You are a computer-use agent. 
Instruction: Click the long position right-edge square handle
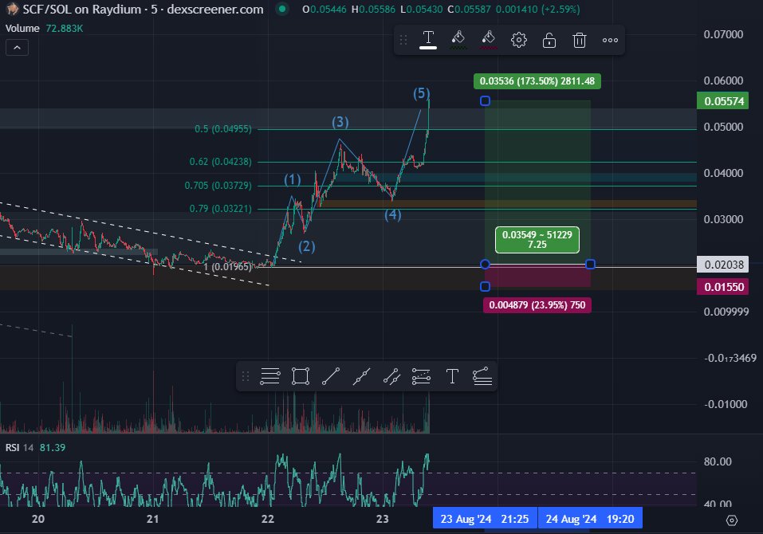(590, 264)
